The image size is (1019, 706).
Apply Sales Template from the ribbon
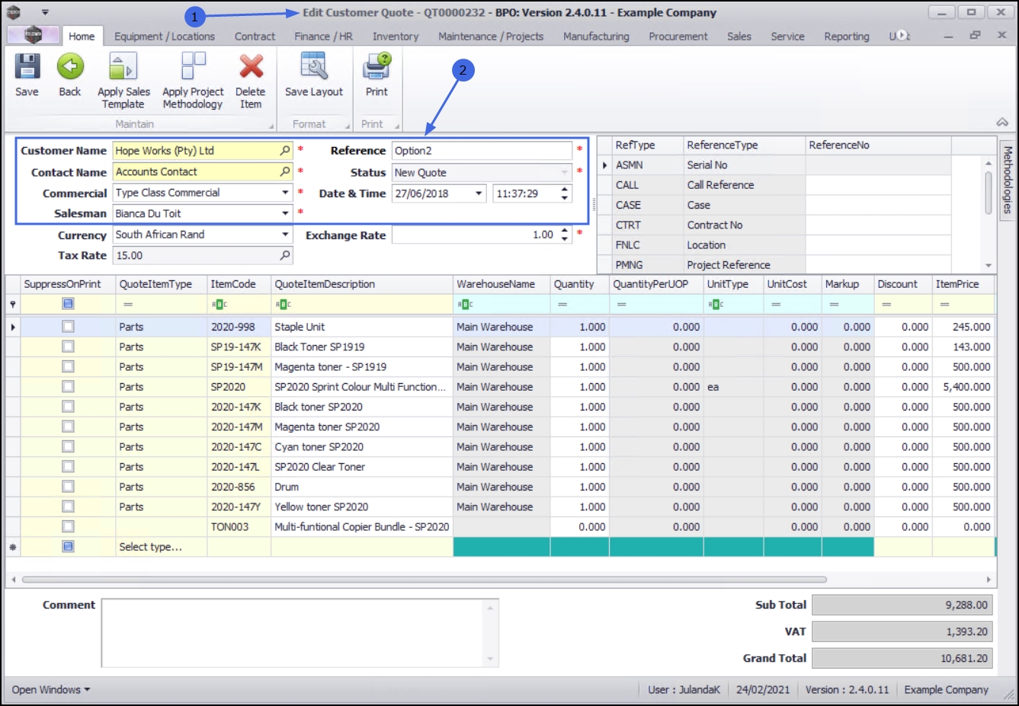123,69
